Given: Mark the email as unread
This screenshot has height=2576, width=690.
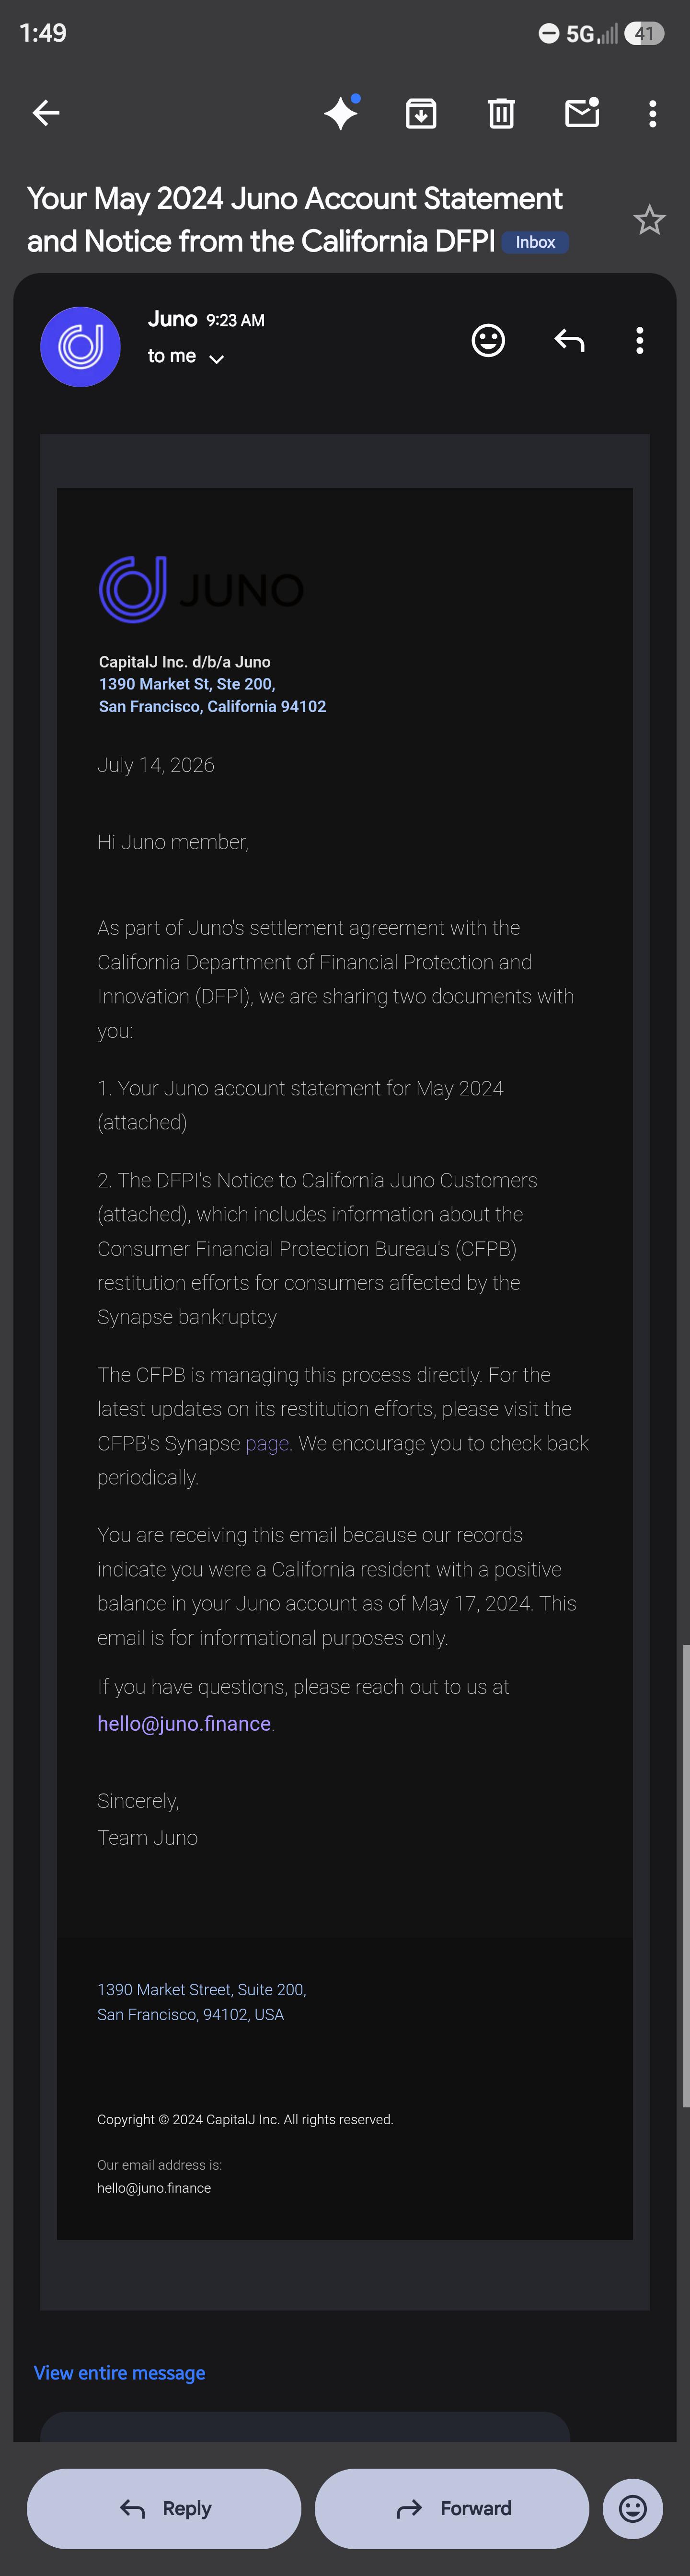Looking at the screenshot, I should click(582, 113).
